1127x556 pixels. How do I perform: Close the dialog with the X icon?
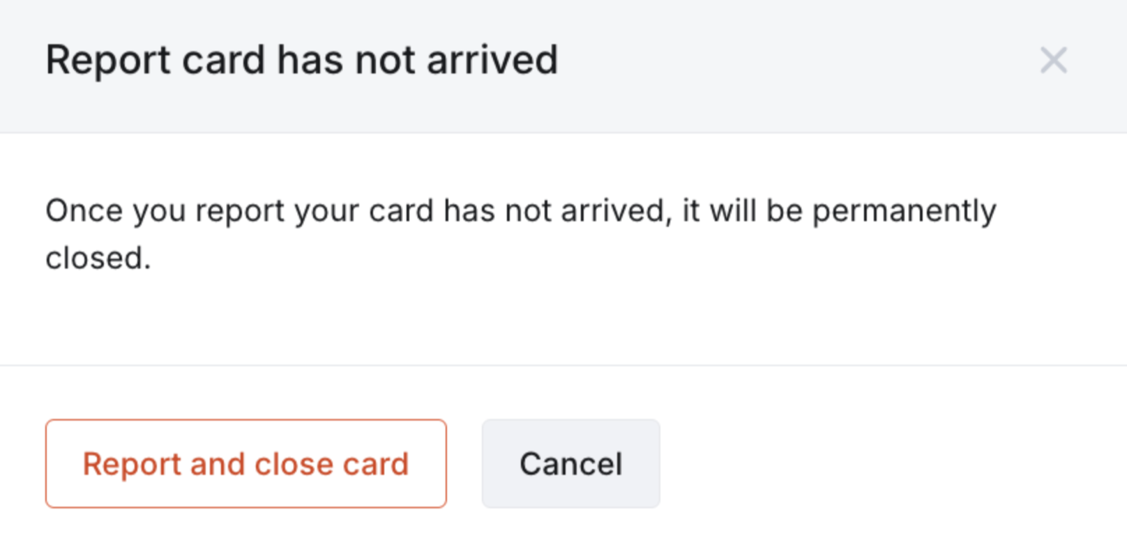(x=1053, y=60)
